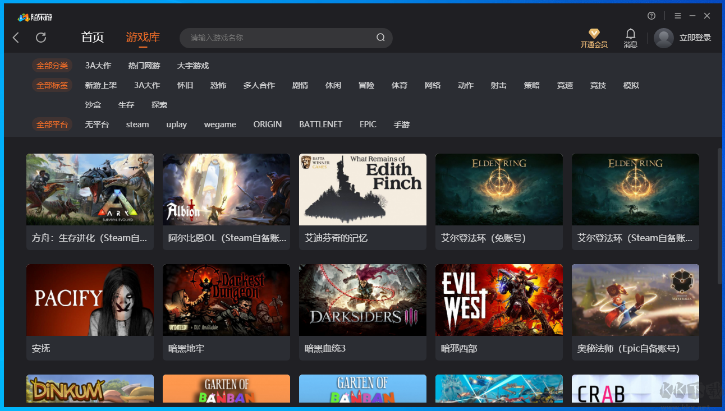Screen dimensions: 725x411
Task: Click the help question mark icon
Action: pos(651,16)
